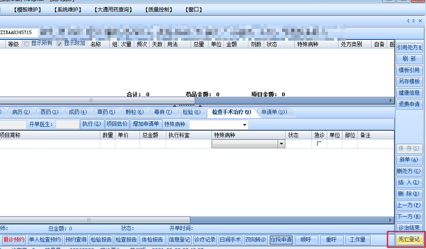The image size is (426, 249).
Task: Toggle the 显示所有 checkbox
Action: [26, 44]
